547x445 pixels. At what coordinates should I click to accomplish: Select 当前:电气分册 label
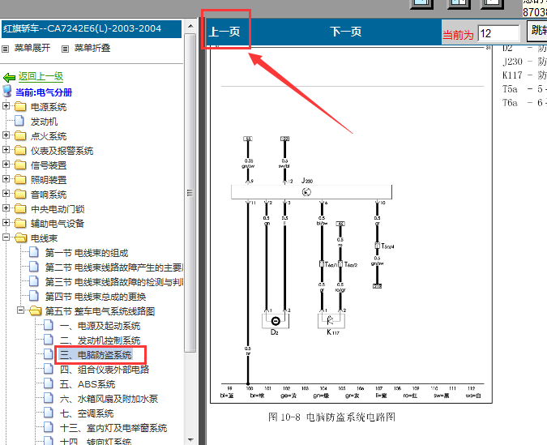click(x=44, y=92)
